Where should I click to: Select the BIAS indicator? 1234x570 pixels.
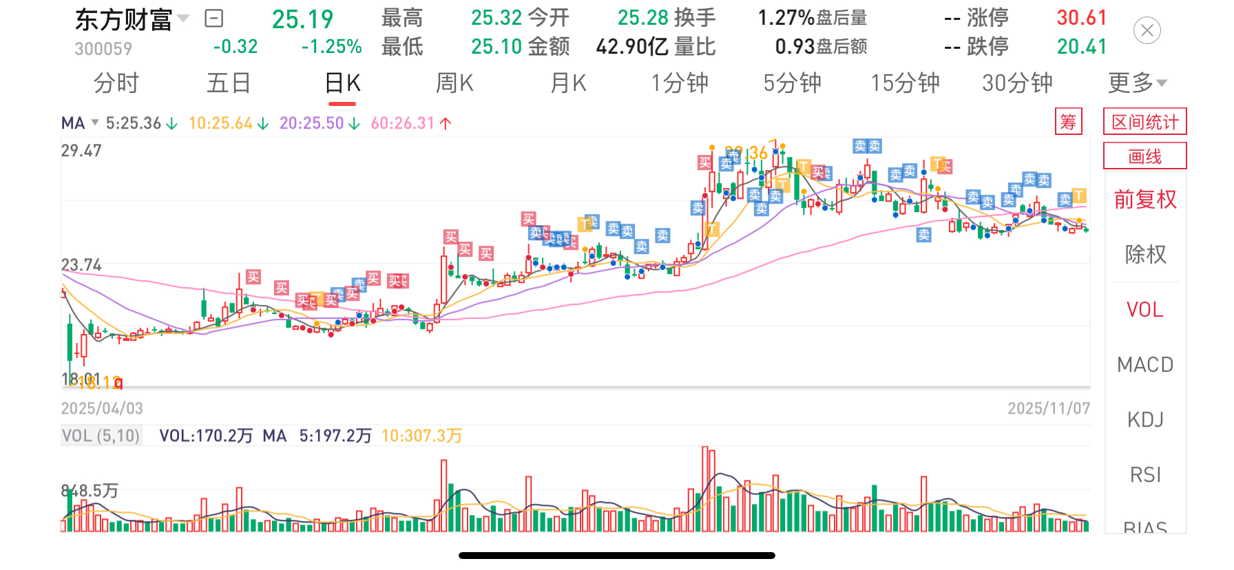pyautogui.click(x=1145, y=527)
